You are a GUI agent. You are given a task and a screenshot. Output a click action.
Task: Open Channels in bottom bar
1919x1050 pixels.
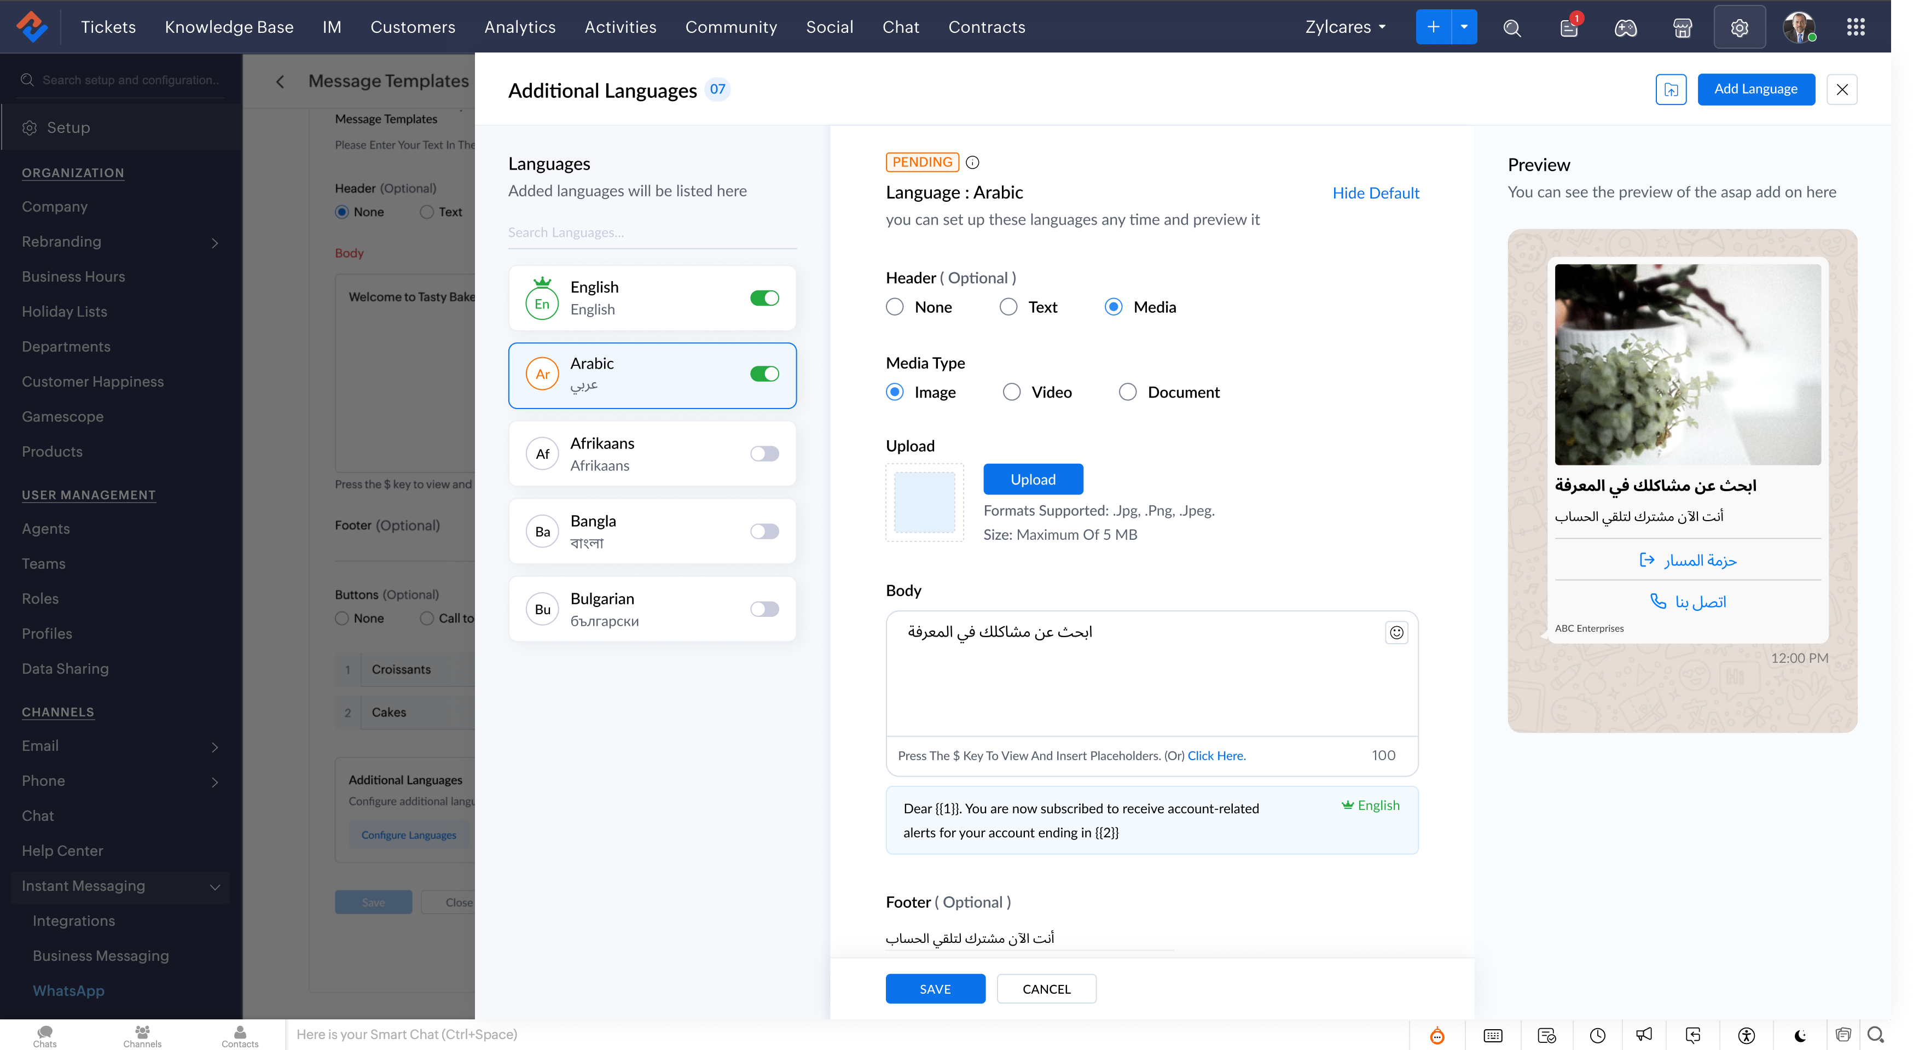coord(142,1036)
